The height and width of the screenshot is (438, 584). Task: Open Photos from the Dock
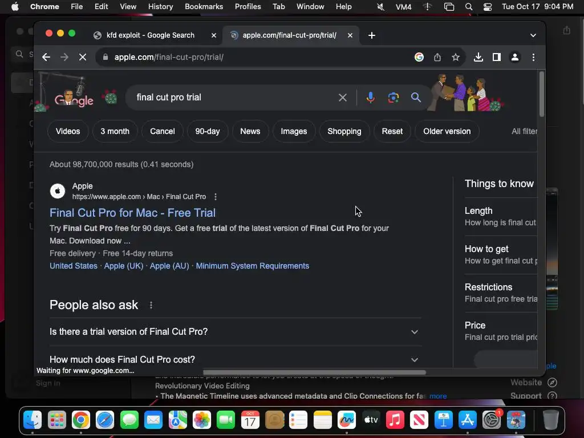(201, 420)
